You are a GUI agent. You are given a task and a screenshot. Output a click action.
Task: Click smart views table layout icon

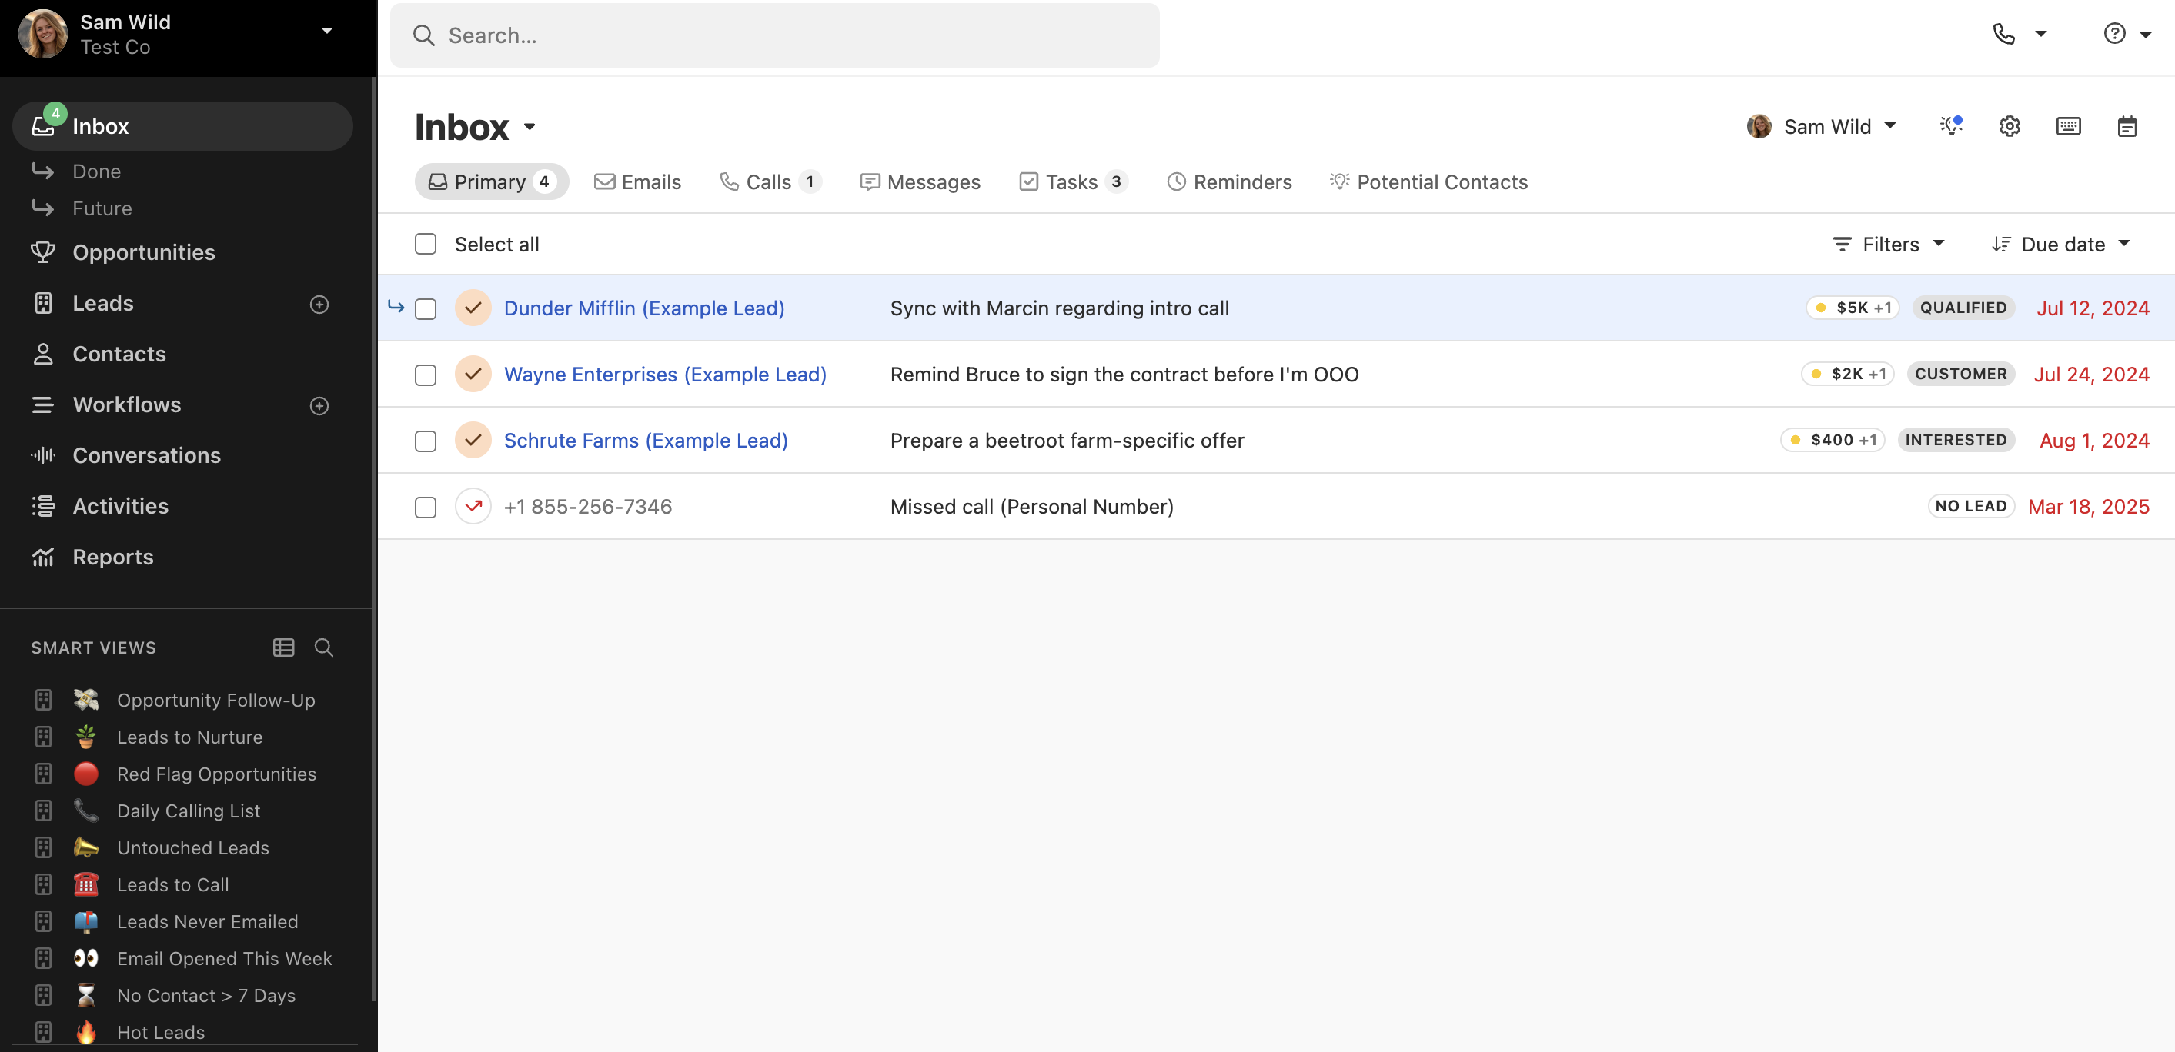click(284, 648)
